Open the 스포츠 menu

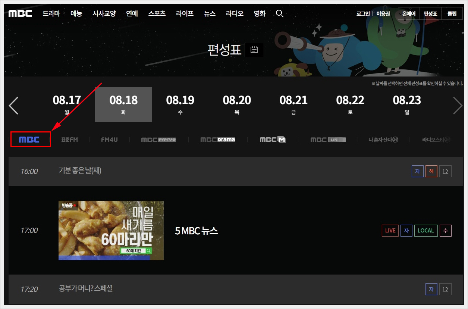(157, 14)
